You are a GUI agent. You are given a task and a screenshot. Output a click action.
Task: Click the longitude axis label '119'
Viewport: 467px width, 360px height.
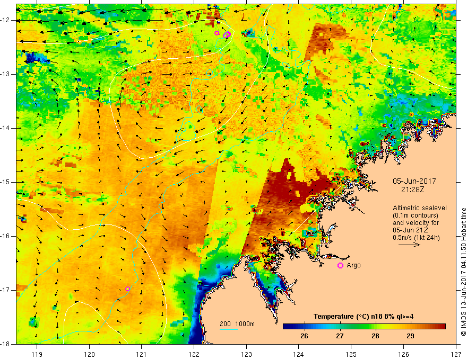[x=37, y=354]
